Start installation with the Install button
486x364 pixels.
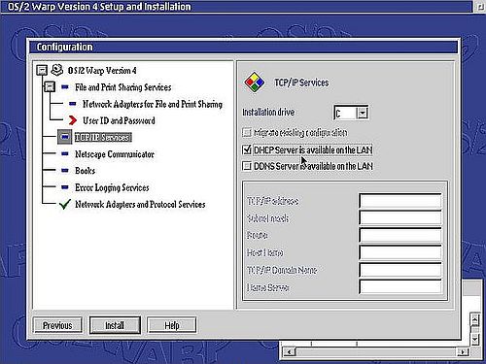coord(115,325)
